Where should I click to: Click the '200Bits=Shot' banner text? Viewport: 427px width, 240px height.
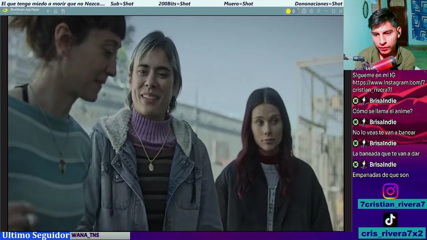click(x=174, y=4)
